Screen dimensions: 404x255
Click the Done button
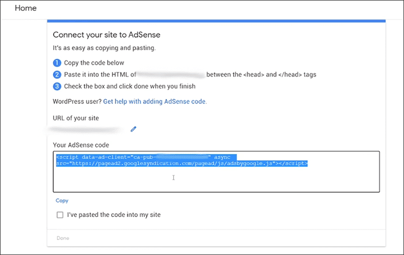click(x=63, y=238)
